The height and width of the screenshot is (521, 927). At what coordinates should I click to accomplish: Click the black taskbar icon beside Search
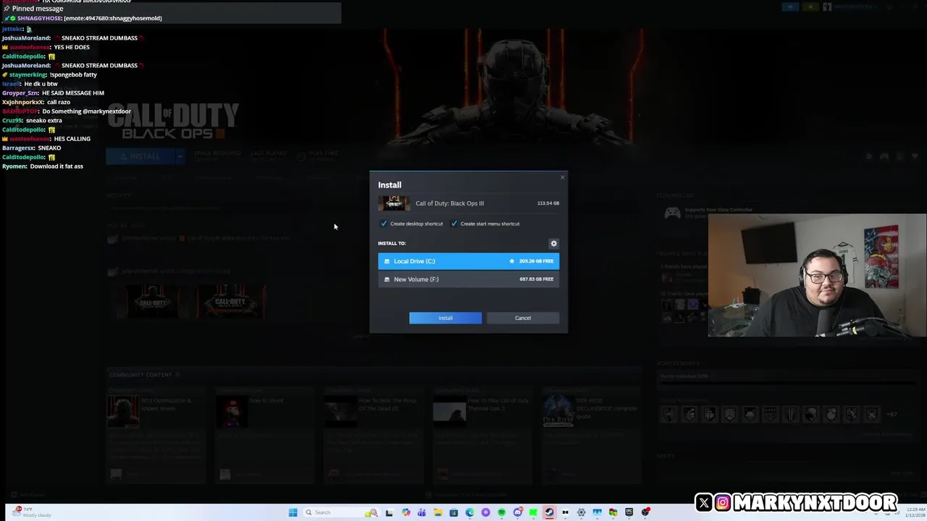coord(389,512)
